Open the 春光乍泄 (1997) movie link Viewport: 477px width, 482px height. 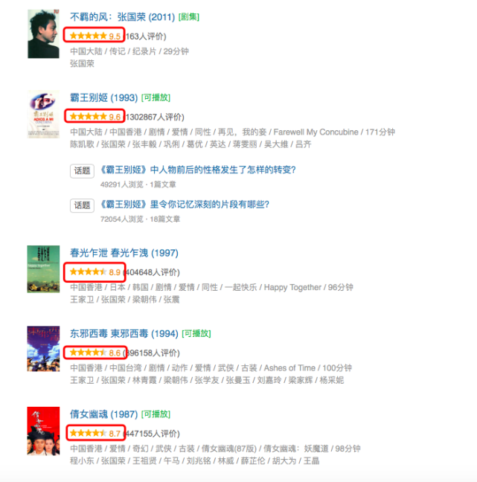tap(124, 253)
